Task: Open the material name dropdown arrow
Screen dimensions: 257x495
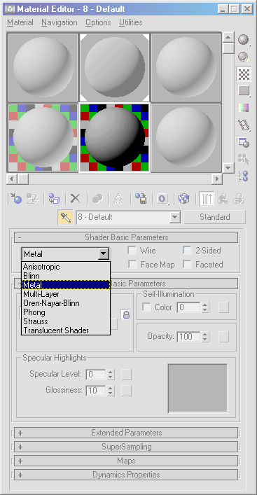Action: pos(174,217)
